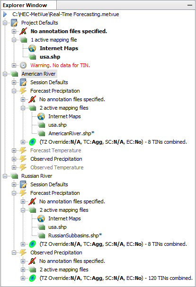Click the green layers icon for Russian River

tap(15, 176)
